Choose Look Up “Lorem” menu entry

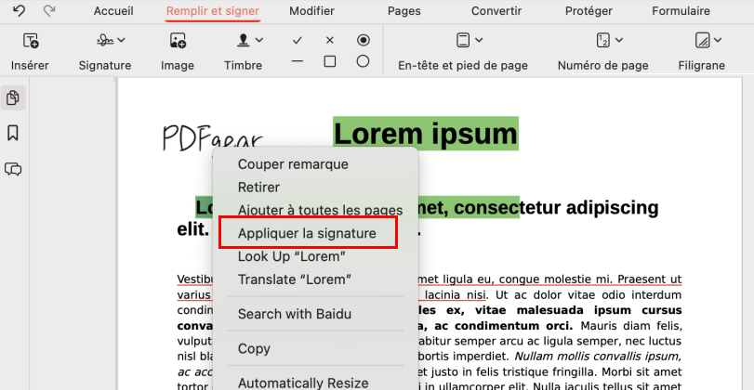pyautogui.click(x=315, y=256)
